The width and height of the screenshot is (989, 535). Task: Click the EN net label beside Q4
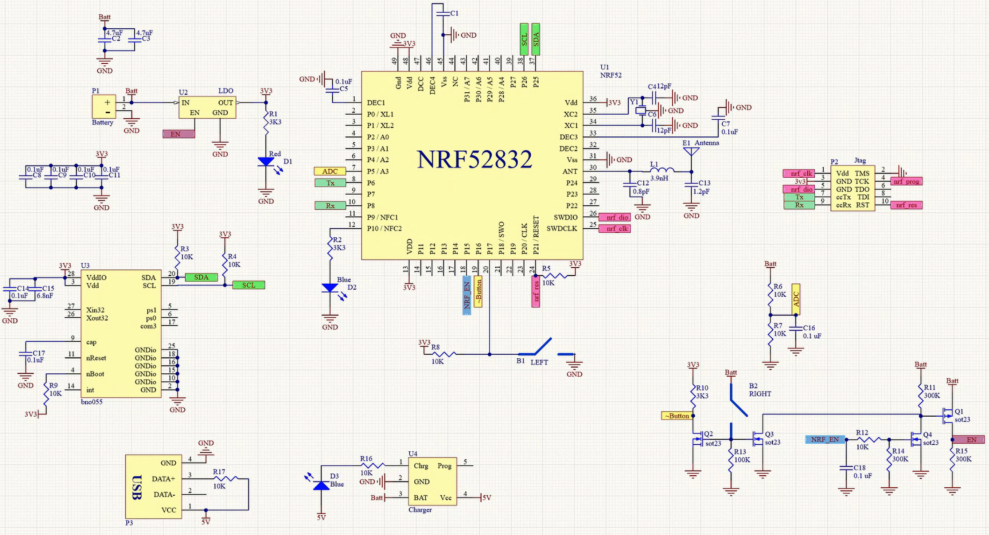click(969, 439)
